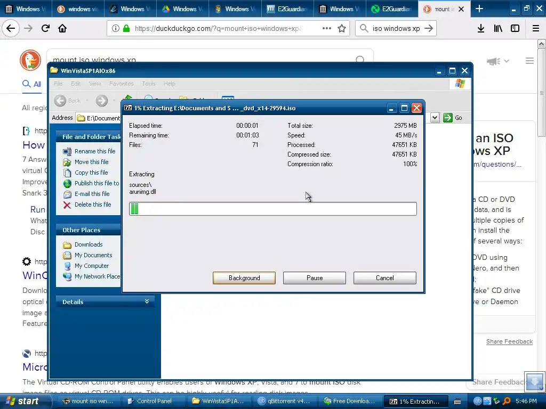Open the Firefox downloads panel
This screenshot has width=546, height=409.
481,29
